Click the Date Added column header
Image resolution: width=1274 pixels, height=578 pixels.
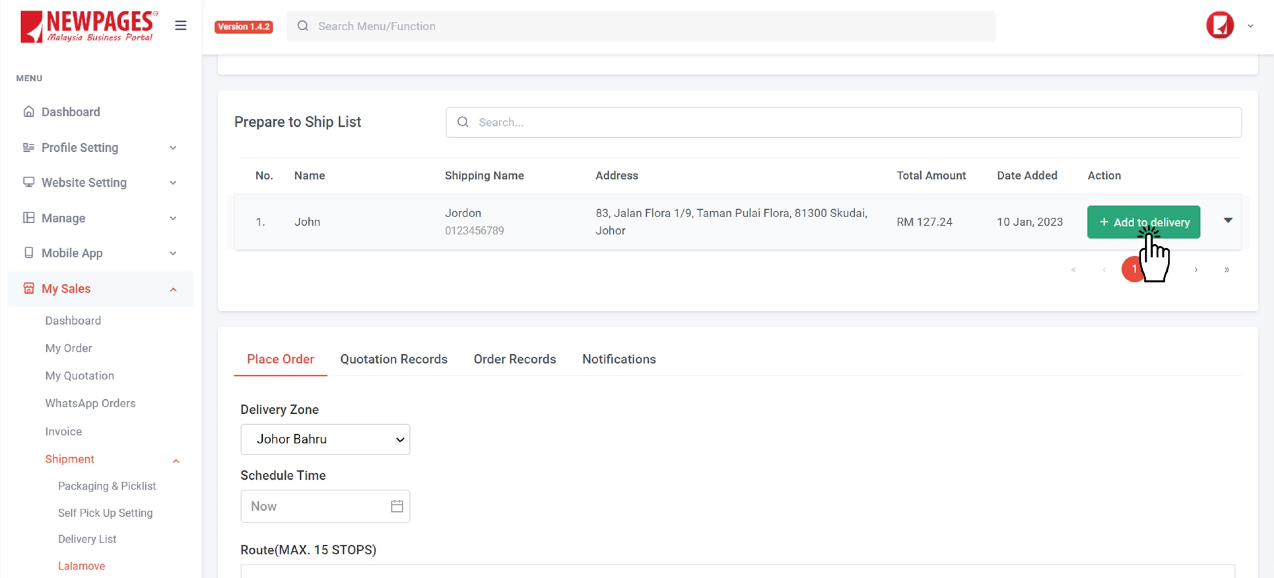(x=1027, y=176)
